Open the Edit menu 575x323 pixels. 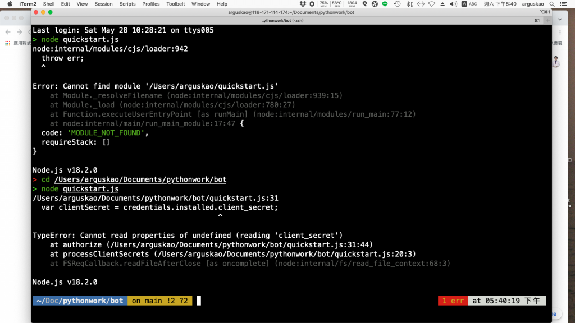(x=65, y=4)
